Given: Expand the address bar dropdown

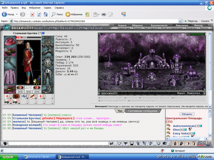Looking at the screenshot, I should [x=180, y=21].
